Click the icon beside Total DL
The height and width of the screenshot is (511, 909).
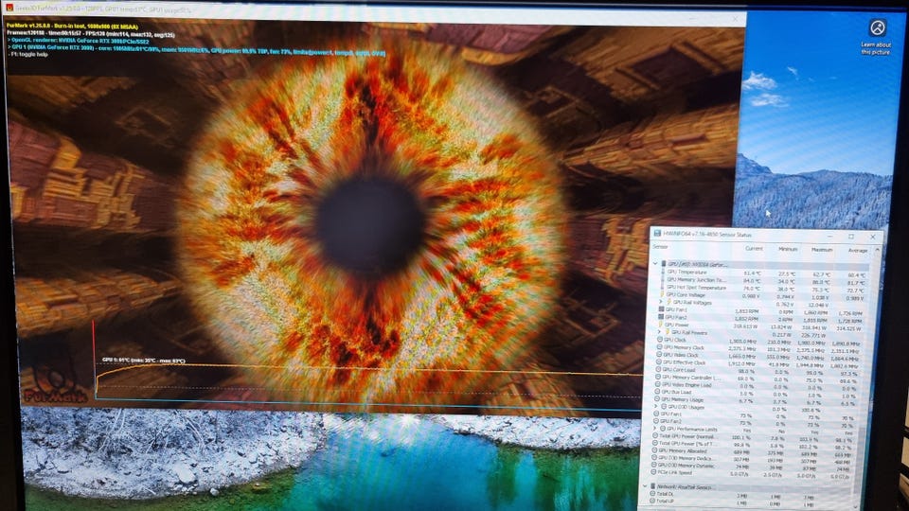(652, 494)
